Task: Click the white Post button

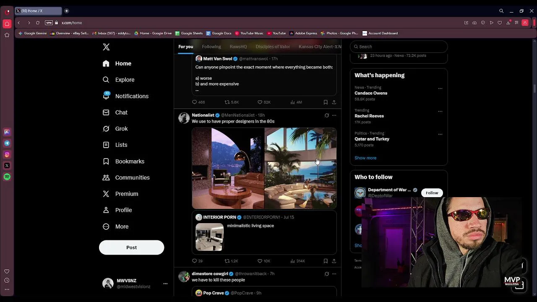Action: point(131,247)
